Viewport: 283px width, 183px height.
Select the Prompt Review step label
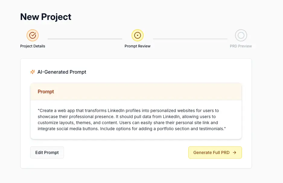138,46
